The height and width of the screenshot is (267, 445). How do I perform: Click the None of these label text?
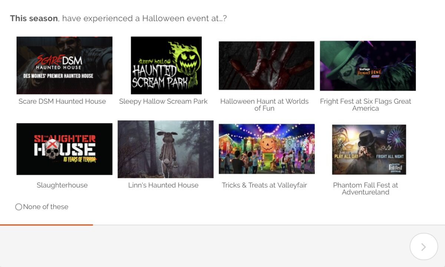click(46, 207)
